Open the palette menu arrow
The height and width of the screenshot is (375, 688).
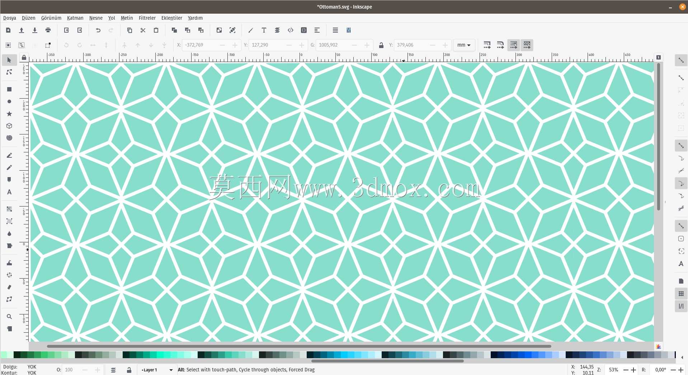coord(682,357)
